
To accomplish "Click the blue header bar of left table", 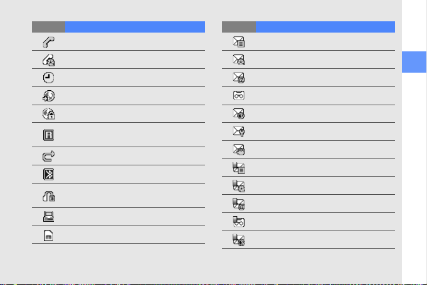I will [x=135, y=27].
